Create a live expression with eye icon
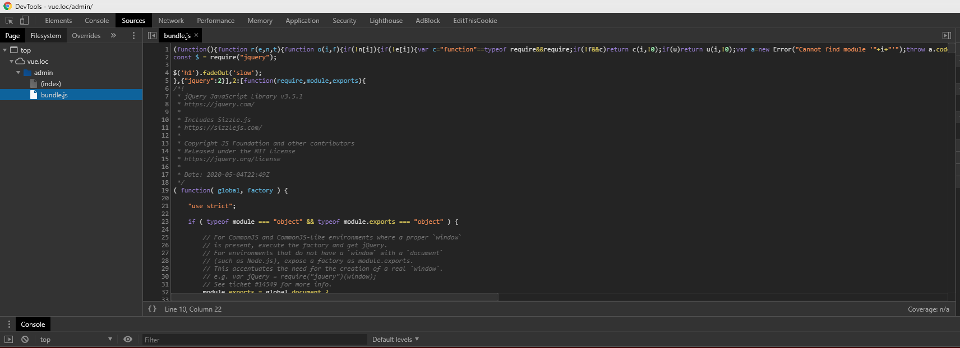Viewport: 960px width, 348px height. coord(128,339)
